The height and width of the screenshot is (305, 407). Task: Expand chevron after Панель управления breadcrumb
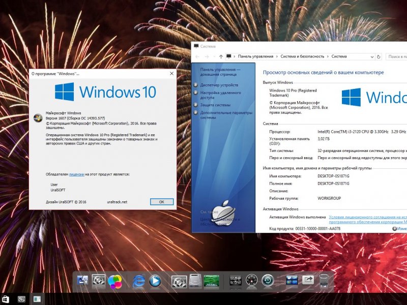click(x=277, y=56)
